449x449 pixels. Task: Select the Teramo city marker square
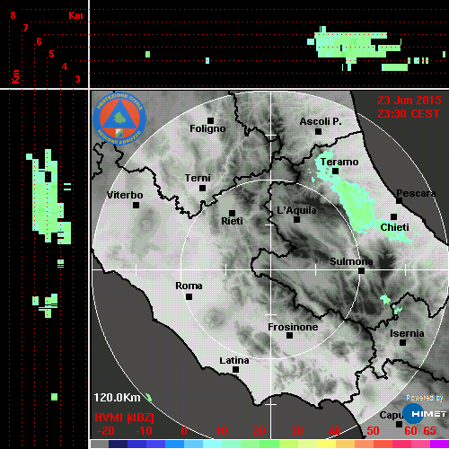[336, 171]
